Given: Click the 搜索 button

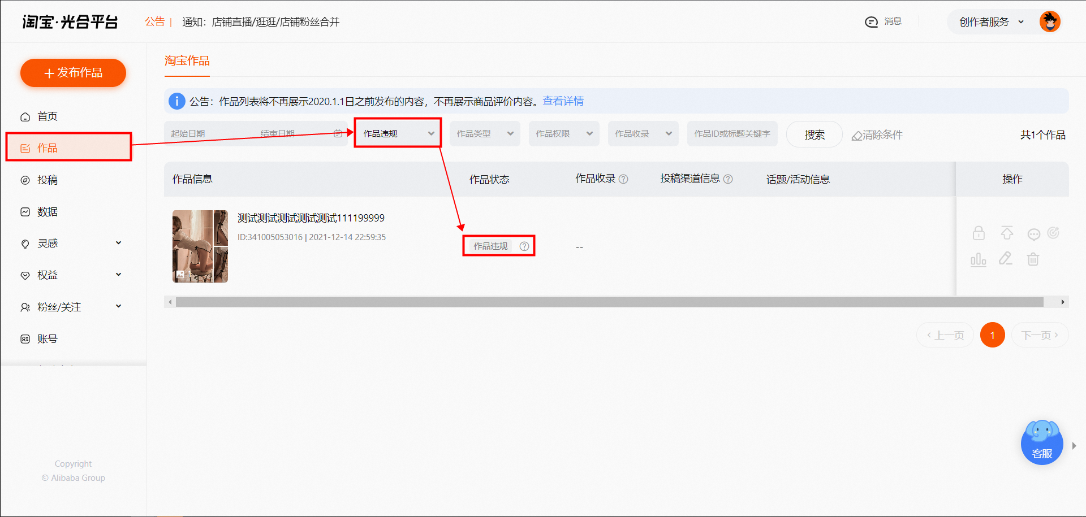Looking at the screenshot, I should (x=815, y=134).
